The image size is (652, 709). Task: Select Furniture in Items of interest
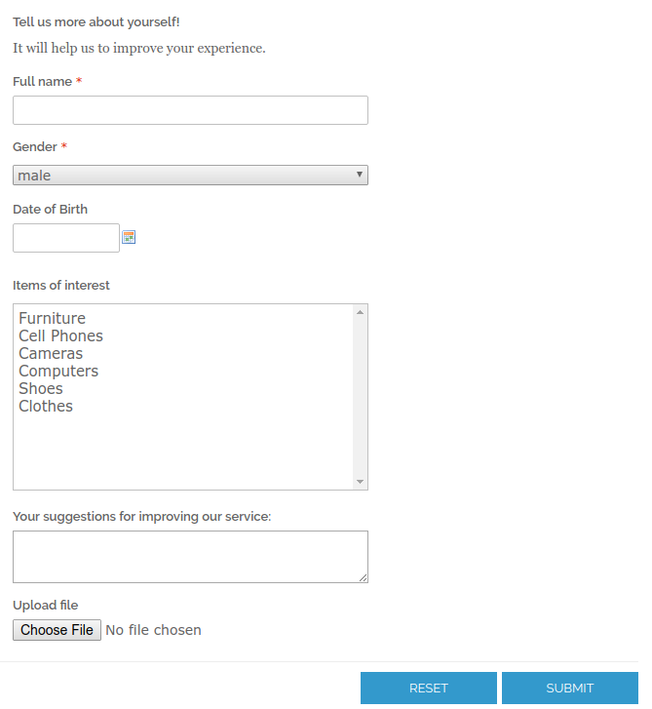pos(53,319)
